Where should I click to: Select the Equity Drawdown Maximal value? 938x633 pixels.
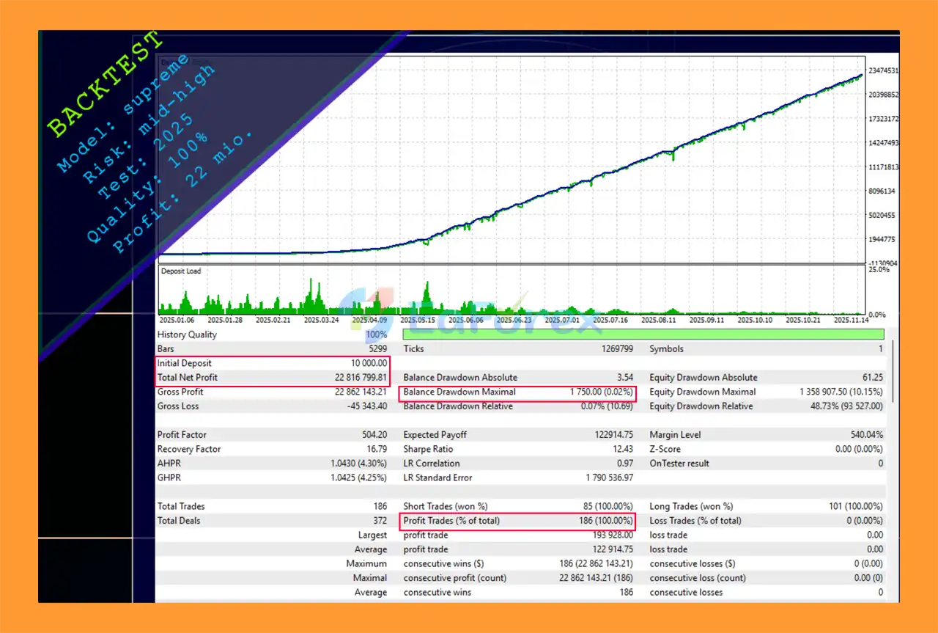coord(841,392)
